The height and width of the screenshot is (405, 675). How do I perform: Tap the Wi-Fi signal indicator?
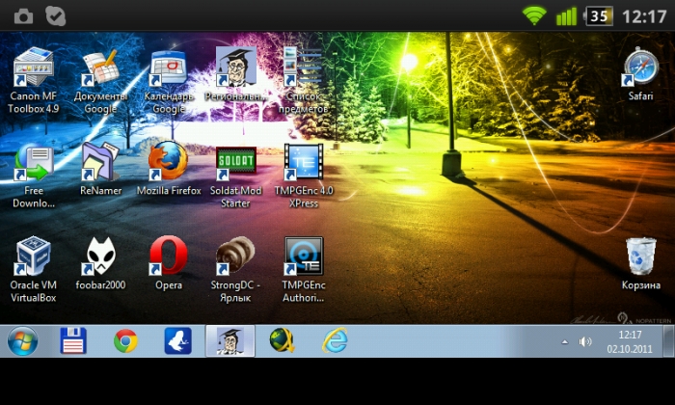point(534,15)
